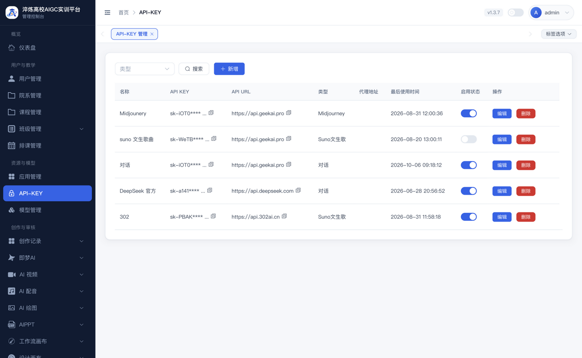
Task: Open 应用管理 in the sidebar
Action: pyautogui.click(x=47, y=177)
